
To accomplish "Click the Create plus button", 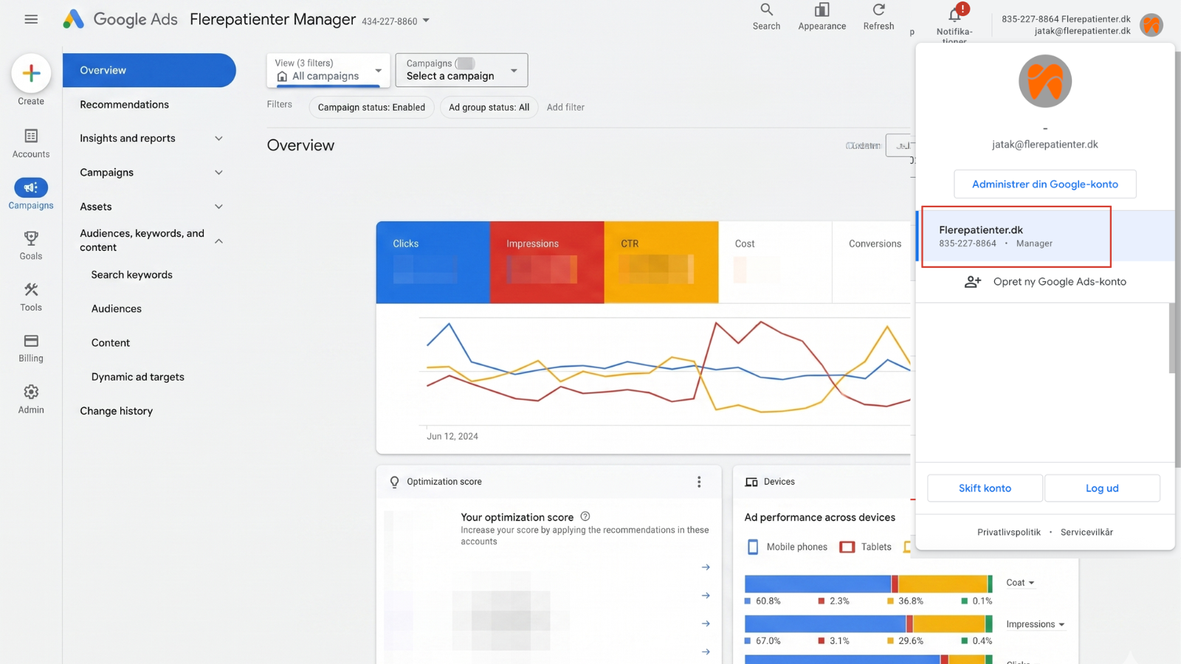I will click(x=31, y=73).
